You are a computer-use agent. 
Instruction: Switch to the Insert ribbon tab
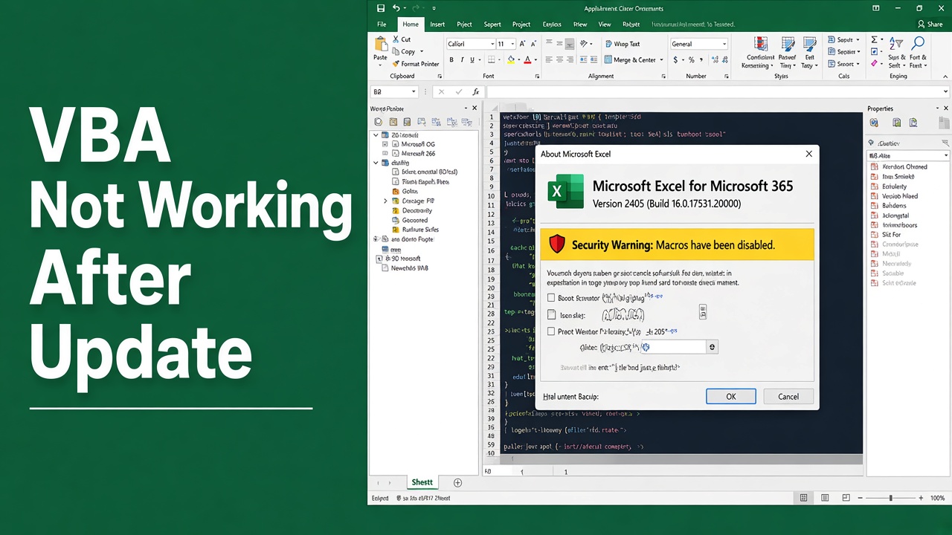click(x=437, y=25)
